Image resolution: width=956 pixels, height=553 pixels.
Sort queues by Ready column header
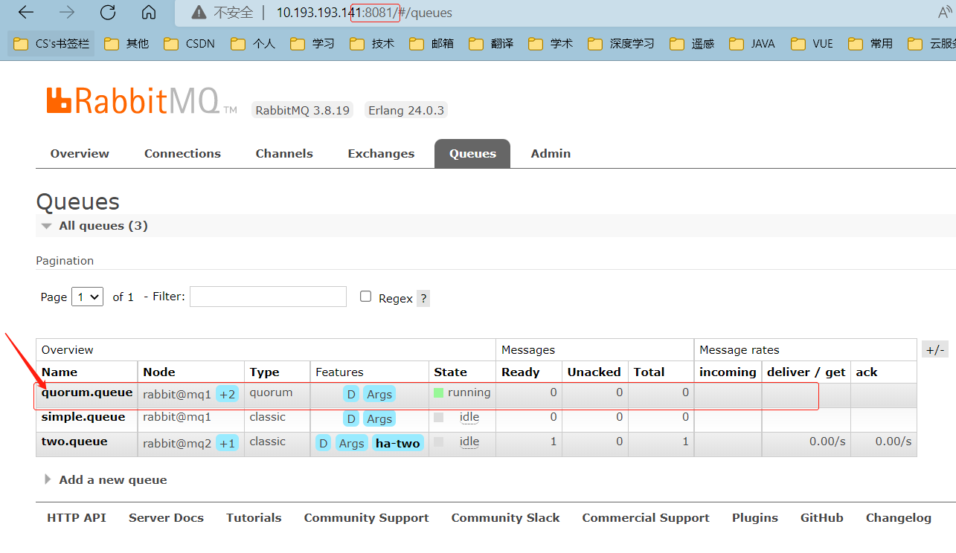[521, 372]
